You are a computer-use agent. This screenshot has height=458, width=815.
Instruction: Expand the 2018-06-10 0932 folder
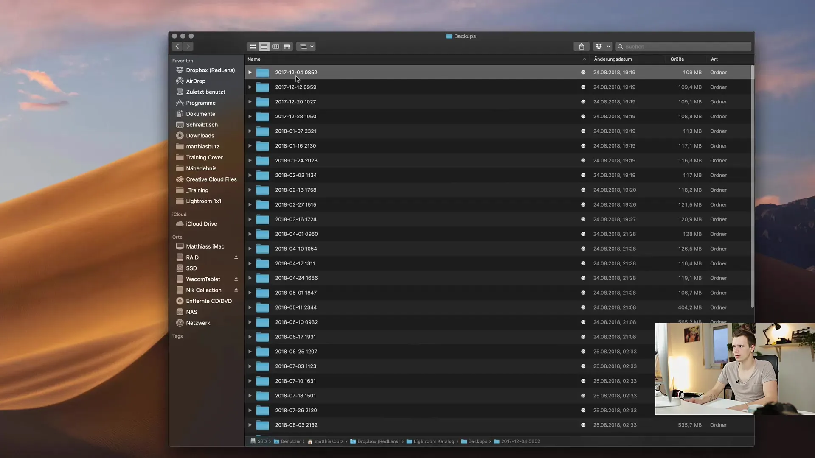[x=250, y=322]
